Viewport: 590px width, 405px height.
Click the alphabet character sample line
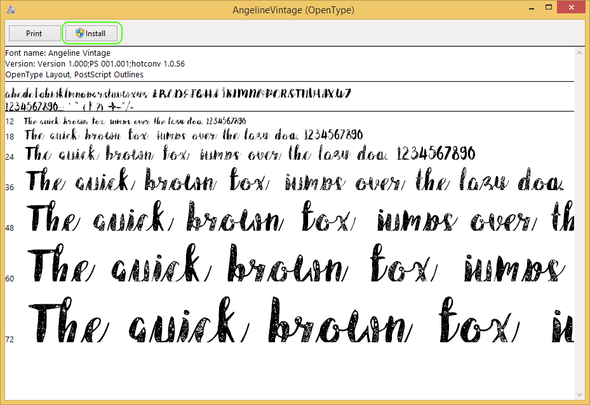click(x=178, y=93)
